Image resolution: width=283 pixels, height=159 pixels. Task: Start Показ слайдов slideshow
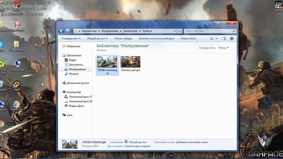click(x=123, y=38)
